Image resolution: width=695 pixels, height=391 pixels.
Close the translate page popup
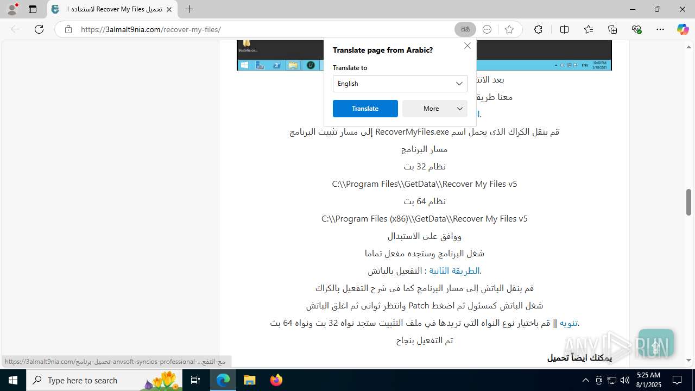coord(467,46)
